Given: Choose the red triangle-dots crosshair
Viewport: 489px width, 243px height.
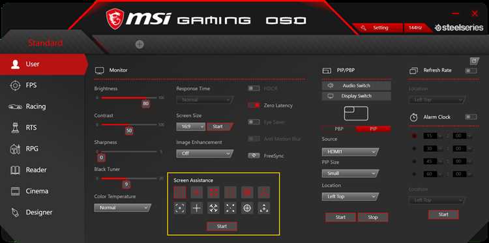Looking at the screenshot, I should pyautogui.click(x=264, y=193).
